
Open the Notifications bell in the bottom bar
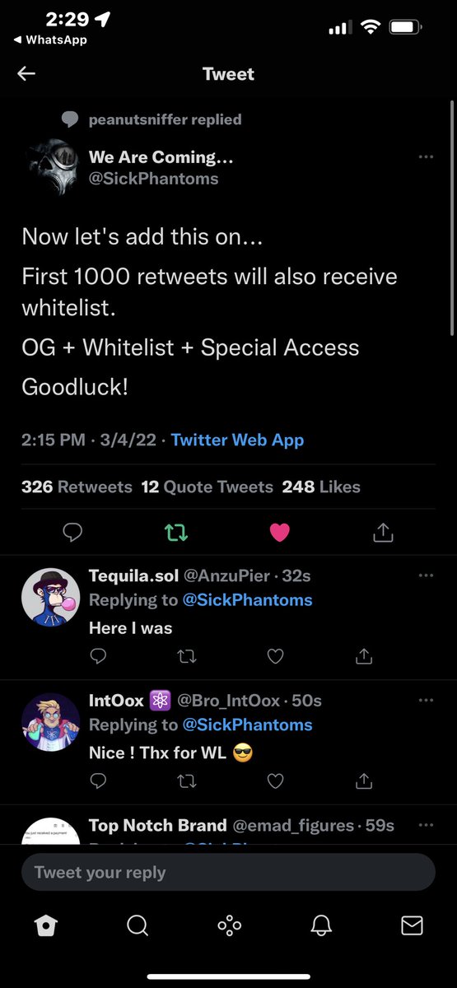tap(320, 926)
